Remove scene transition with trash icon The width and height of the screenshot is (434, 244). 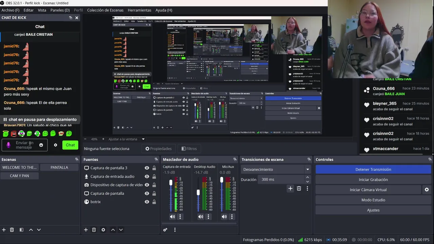tap(299, 188)
